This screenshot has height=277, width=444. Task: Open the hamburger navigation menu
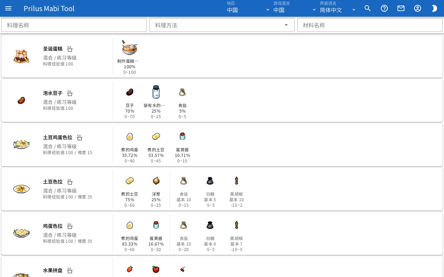point(8,8)
